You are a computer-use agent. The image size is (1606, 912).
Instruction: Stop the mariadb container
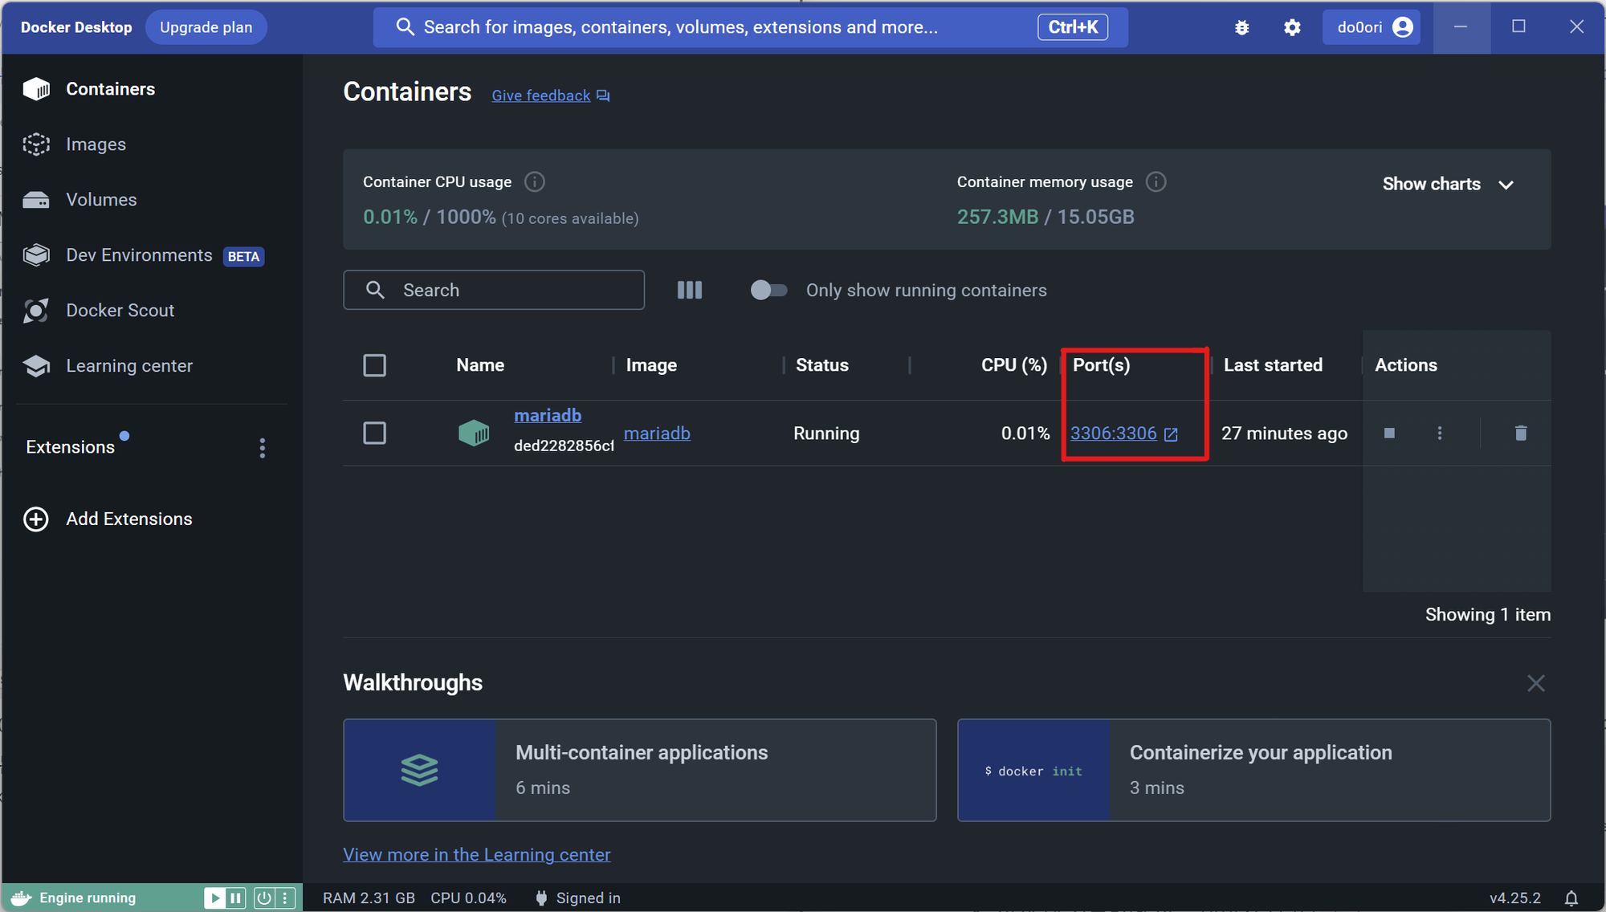1389,433
